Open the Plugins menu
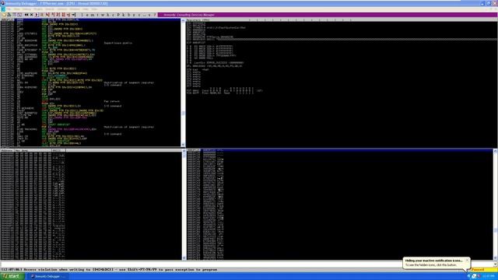498x280 pixels. [38, 9]
